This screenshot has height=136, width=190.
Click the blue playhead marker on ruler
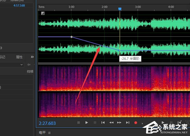click(x=120, y=9)
